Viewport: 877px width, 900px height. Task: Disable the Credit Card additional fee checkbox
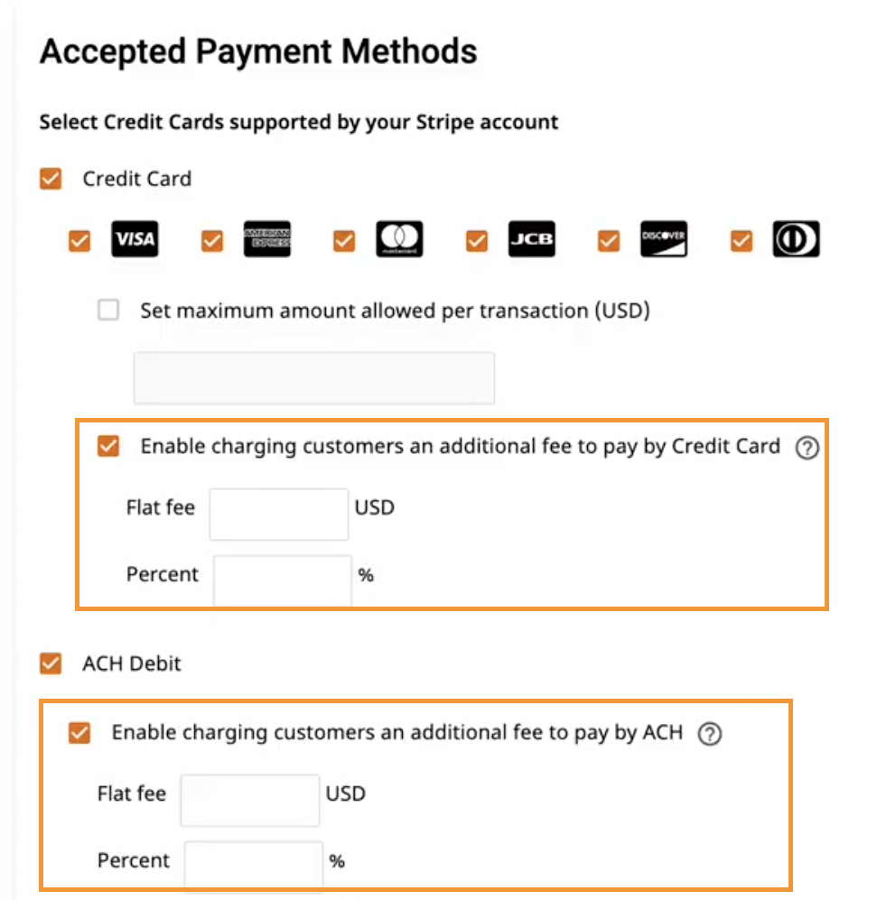(108, 446)
